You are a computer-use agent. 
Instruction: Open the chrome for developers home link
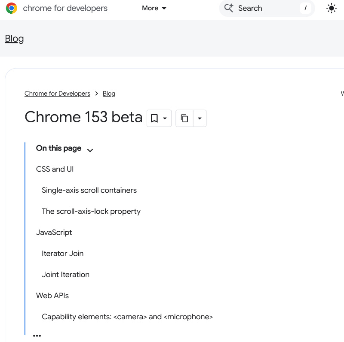point(65,8)
